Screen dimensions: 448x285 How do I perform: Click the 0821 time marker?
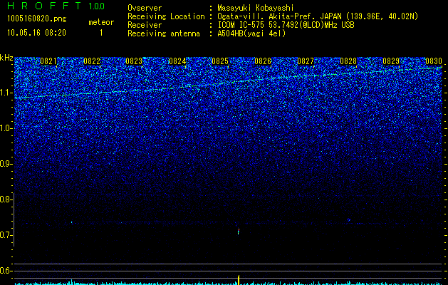tap(48, 61)
